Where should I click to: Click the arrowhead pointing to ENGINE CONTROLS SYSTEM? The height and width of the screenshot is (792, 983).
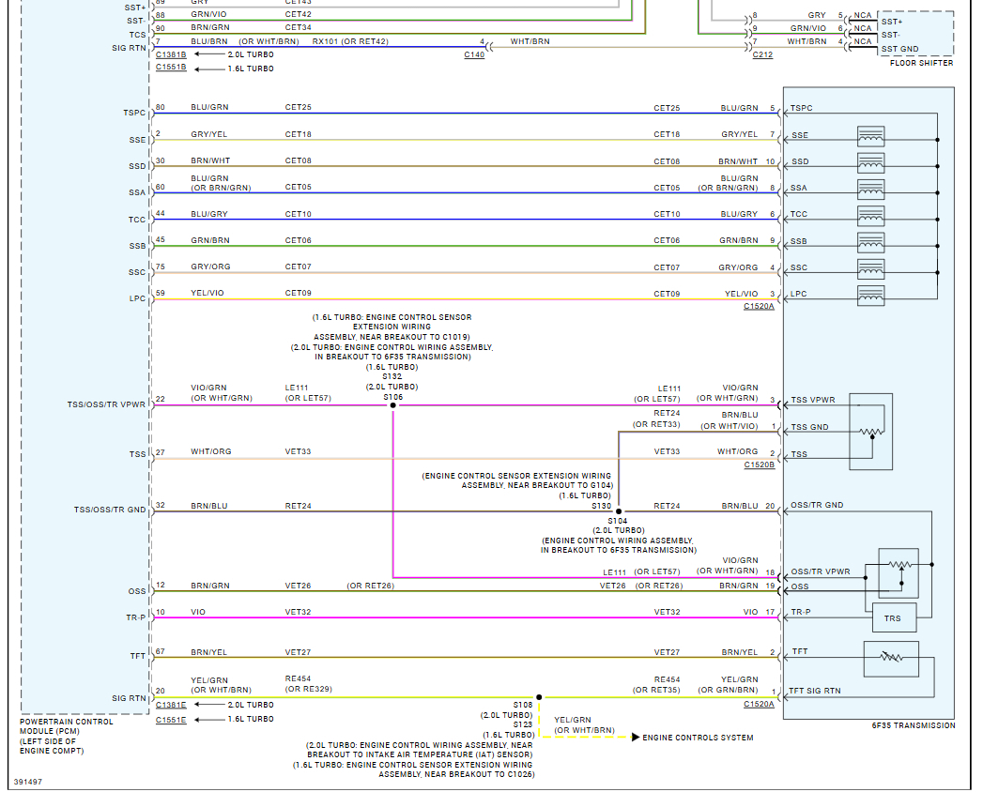[x=635, y=738]
